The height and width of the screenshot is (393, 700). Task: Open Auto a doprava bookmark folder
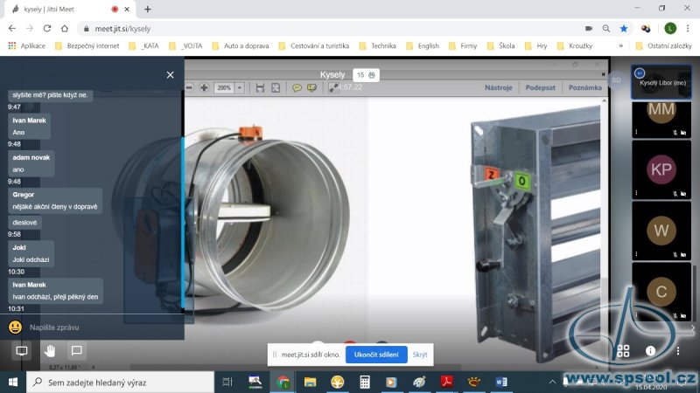click(x=241, y=46)
